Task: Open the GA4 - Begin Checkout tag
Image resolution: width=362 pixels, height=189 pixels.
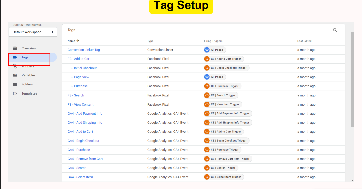Action: pyautogui.click(x=83, y=141)
